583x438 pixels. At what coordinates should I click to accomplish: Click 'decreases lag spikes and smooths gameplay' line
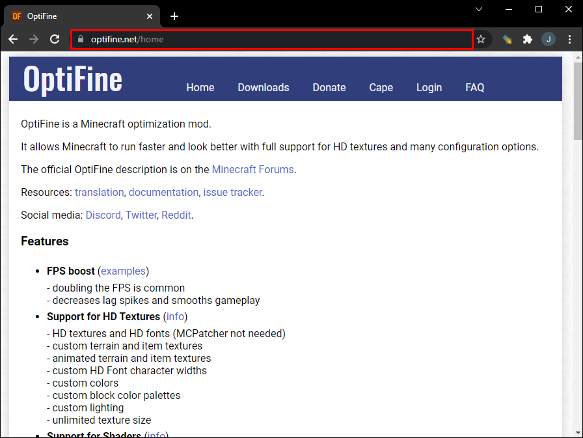[153, 301]
